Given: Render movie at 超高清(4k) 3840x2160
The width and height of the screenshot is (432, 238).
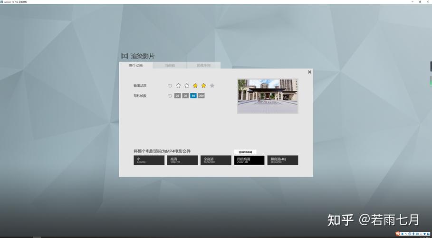Looking at the screenshot, I should pyautogui.click(x=283, y=160).
